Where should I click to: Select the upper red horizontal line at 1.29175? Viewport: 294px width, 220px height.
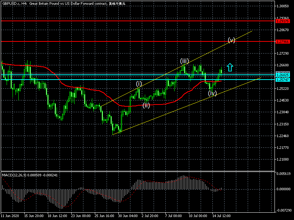pos(138,21)
